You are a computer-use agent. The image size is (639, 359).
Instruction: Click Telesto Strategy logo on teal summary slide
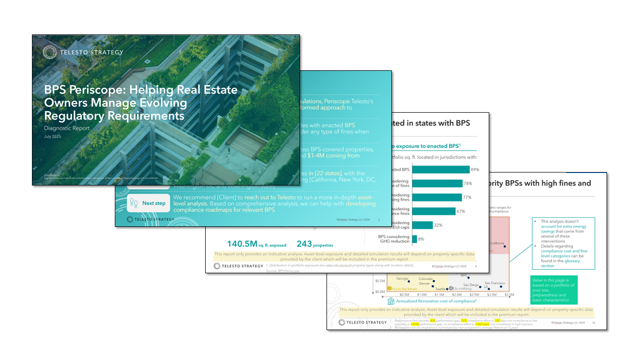[x=150, y=219]
